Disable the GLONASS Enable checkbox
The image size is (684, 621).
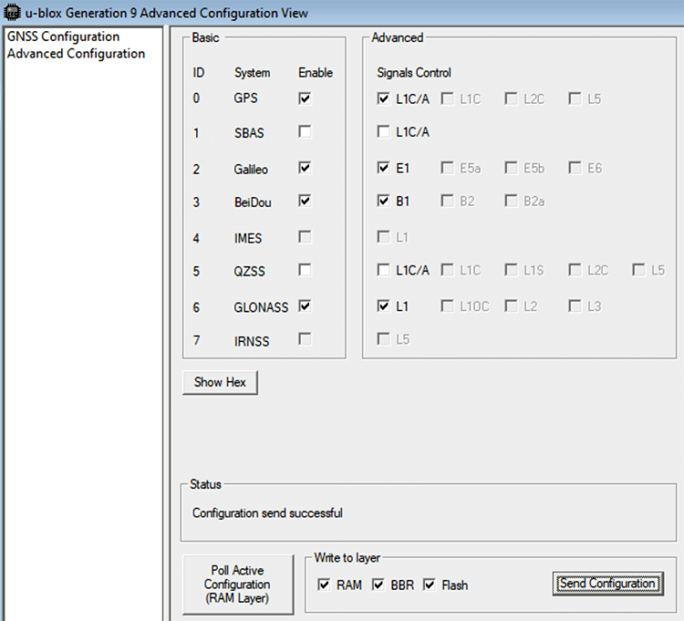[305, 306]
